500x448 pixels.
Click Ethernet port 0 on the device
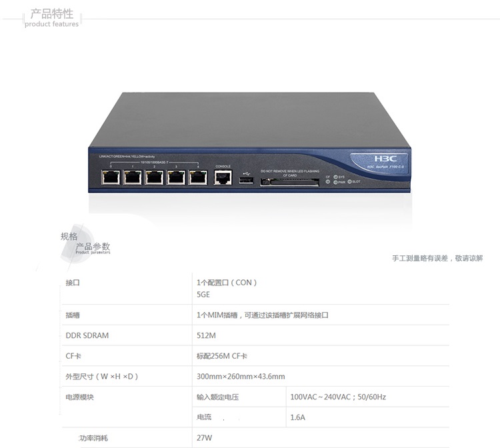111,177
